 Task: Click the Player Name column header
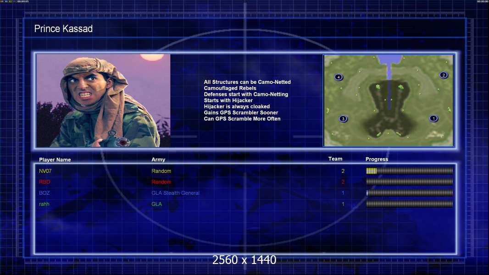[x=55, y=160]
